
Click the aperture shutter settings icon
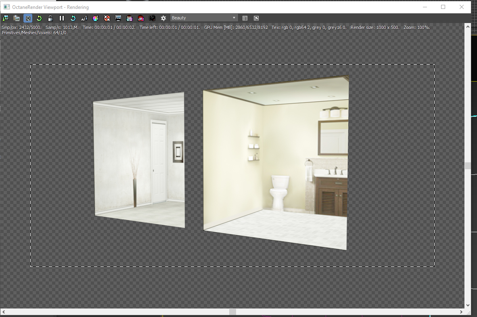pos(163,18)
